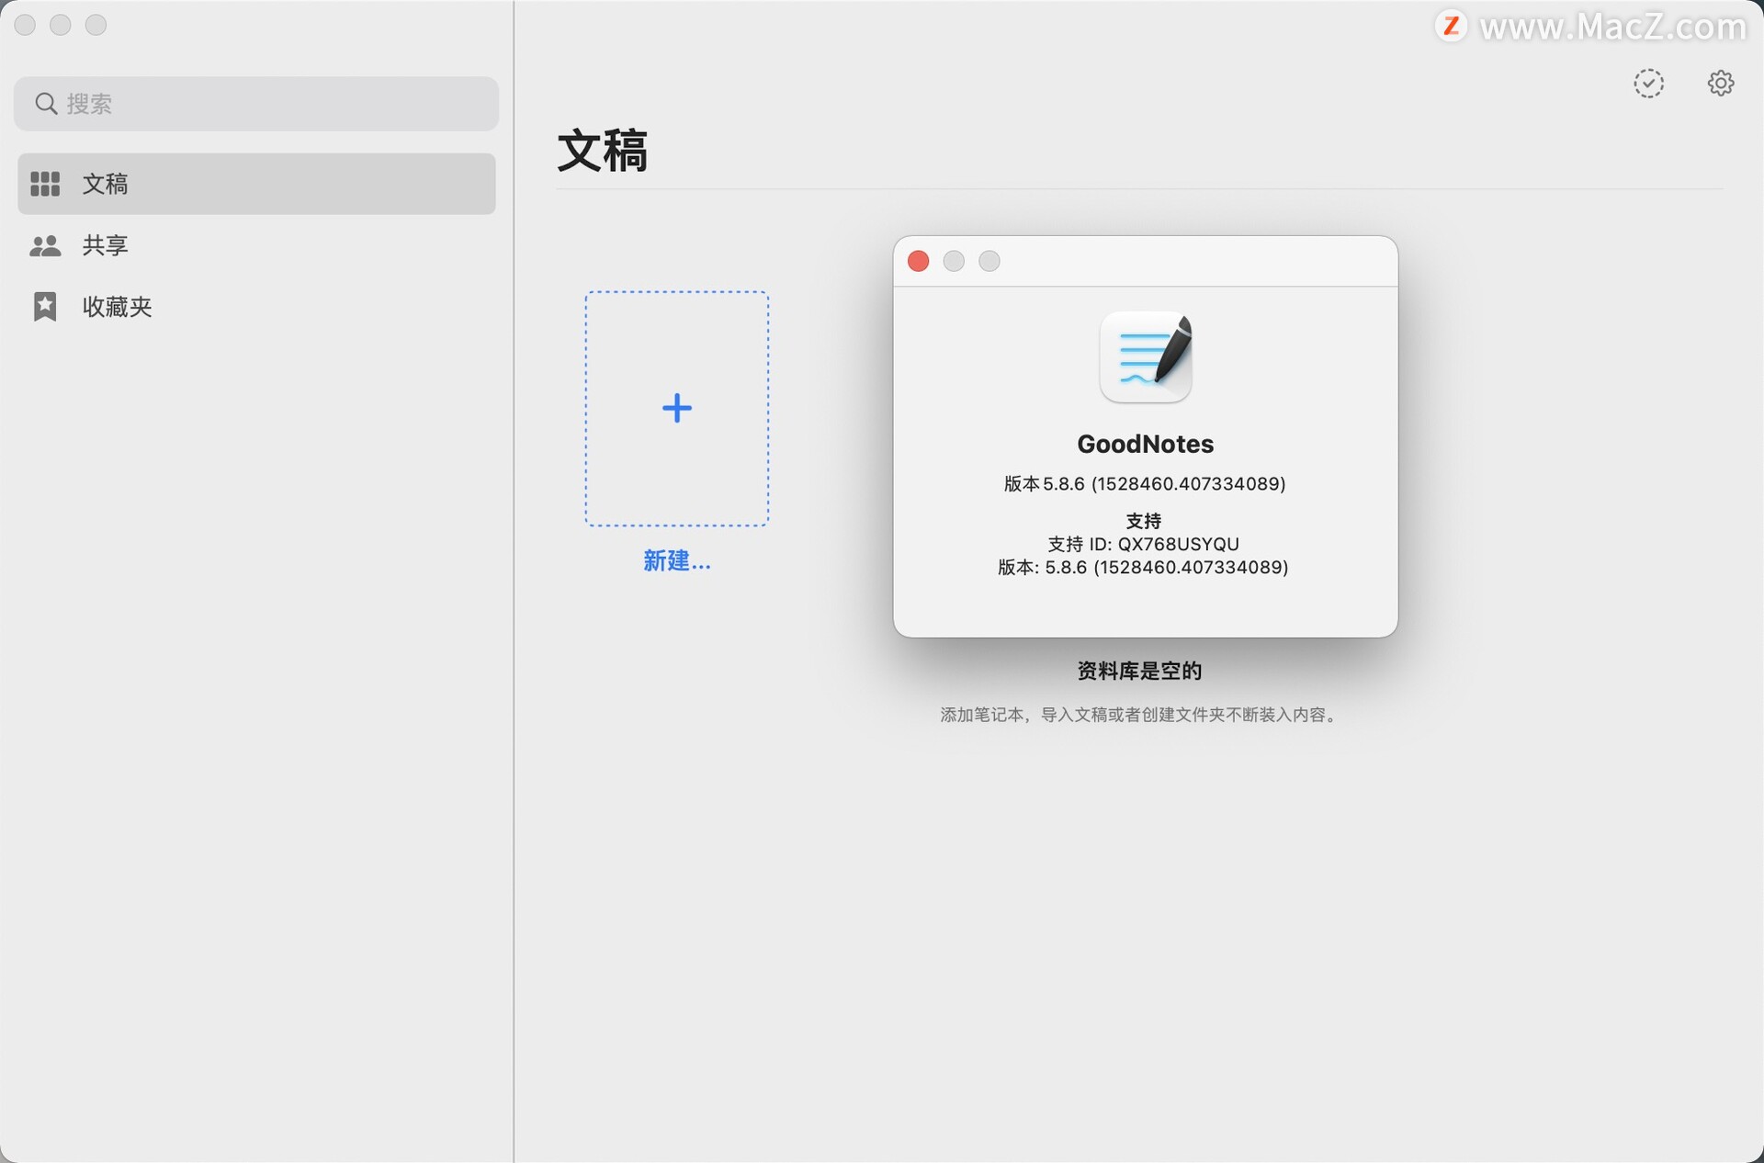Image resolution: width=1764 pixels, height=1163 pixels.
Task: Open the settings gear icon
Action: tap(1721, 84)
